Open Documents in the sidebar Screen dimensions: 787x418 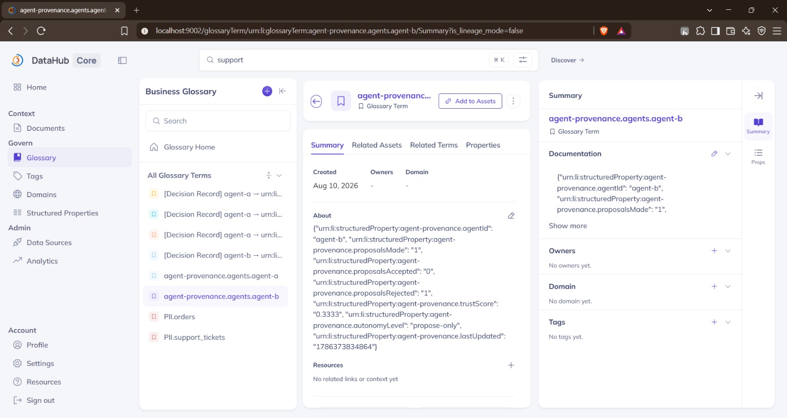[x=70, y=128]
